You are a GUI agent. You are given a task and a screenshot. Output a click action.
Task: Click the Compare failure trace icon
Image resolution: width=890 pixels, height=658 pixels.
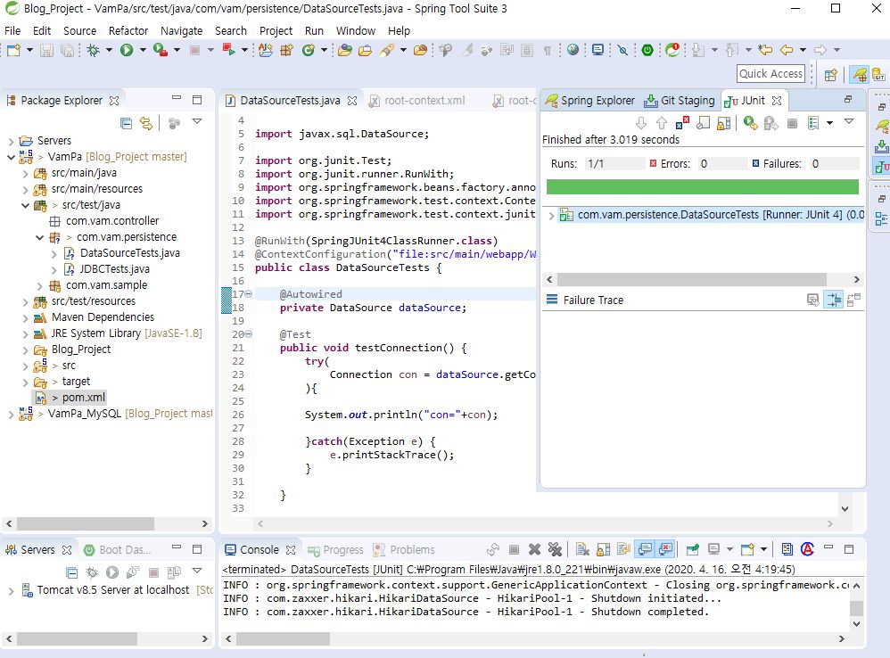pyautogui.click(x=853, y=300)
